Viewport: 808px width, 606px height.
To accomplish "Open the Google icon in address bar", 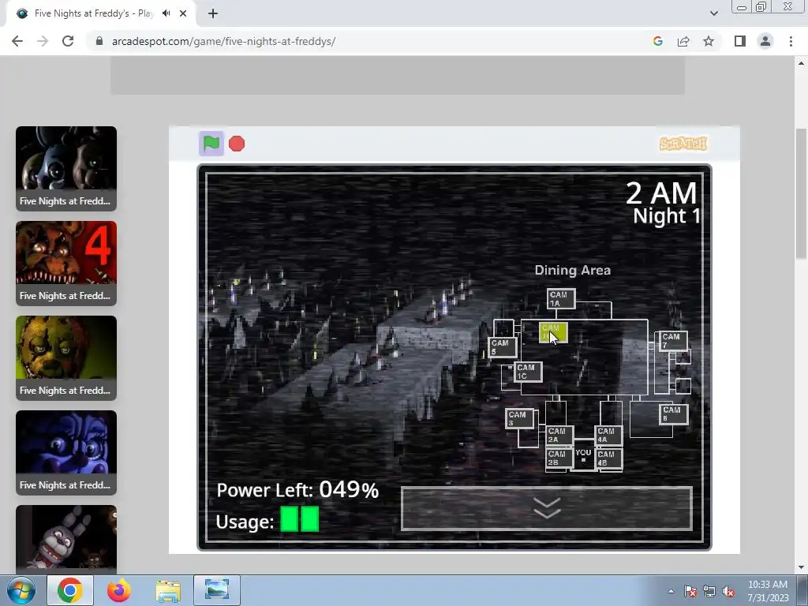I will [657, 41].
